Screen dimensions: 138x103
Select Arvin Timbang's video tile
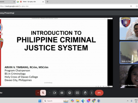click(x=129, y=29)
